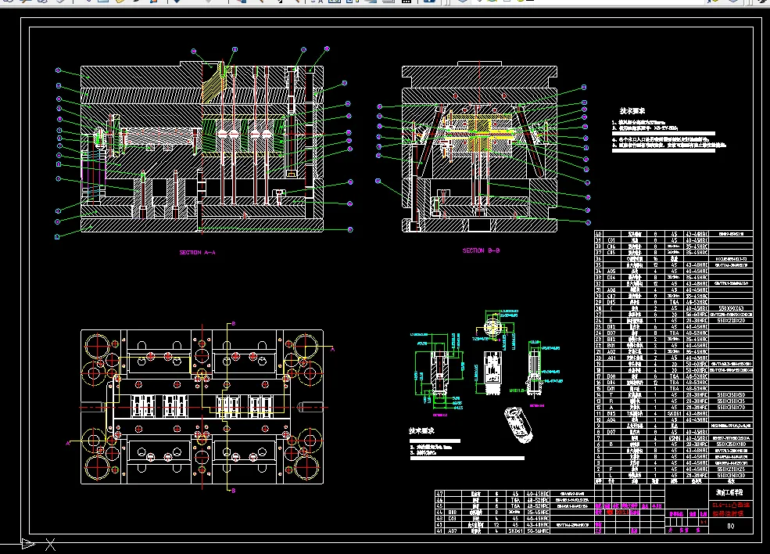Click the 550X350X50 size cell
770x554 pixels.
click(x=731, y=394)
